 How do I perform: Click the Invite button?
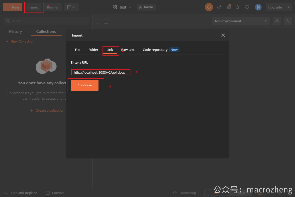[x=146, y=7]
